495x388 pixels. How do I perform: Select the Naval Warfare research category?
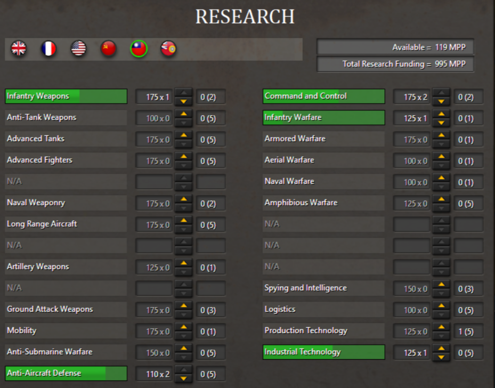(324, 182)
